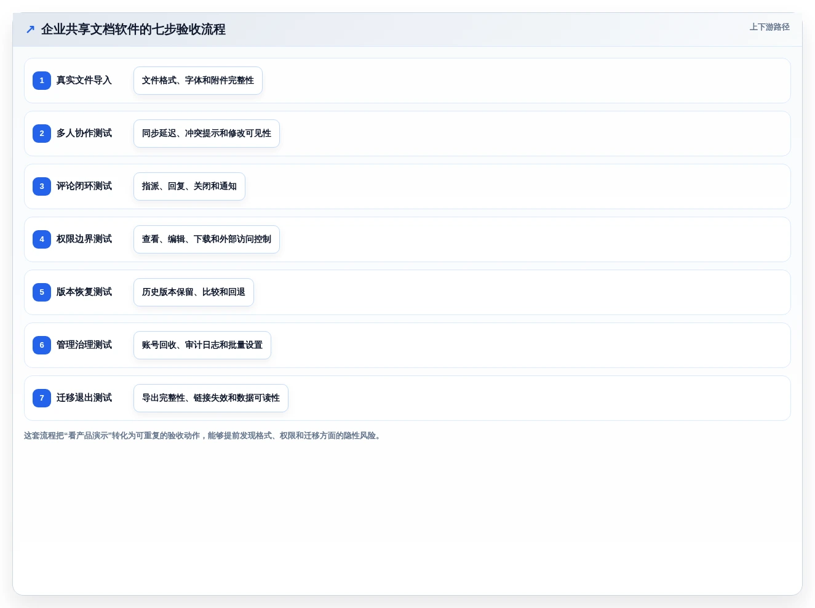Click the 查看、编辑、下载和外部访问控制 chip
815x608 pixels.
pos(207,239)
